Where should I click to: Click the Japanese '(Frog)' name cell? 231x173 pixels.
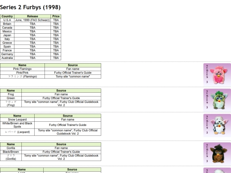(x=11, y=103)
